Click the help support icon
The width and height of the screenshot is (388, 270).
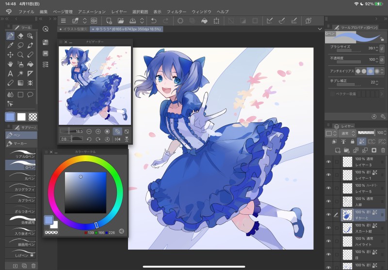[x=308, y=21]
